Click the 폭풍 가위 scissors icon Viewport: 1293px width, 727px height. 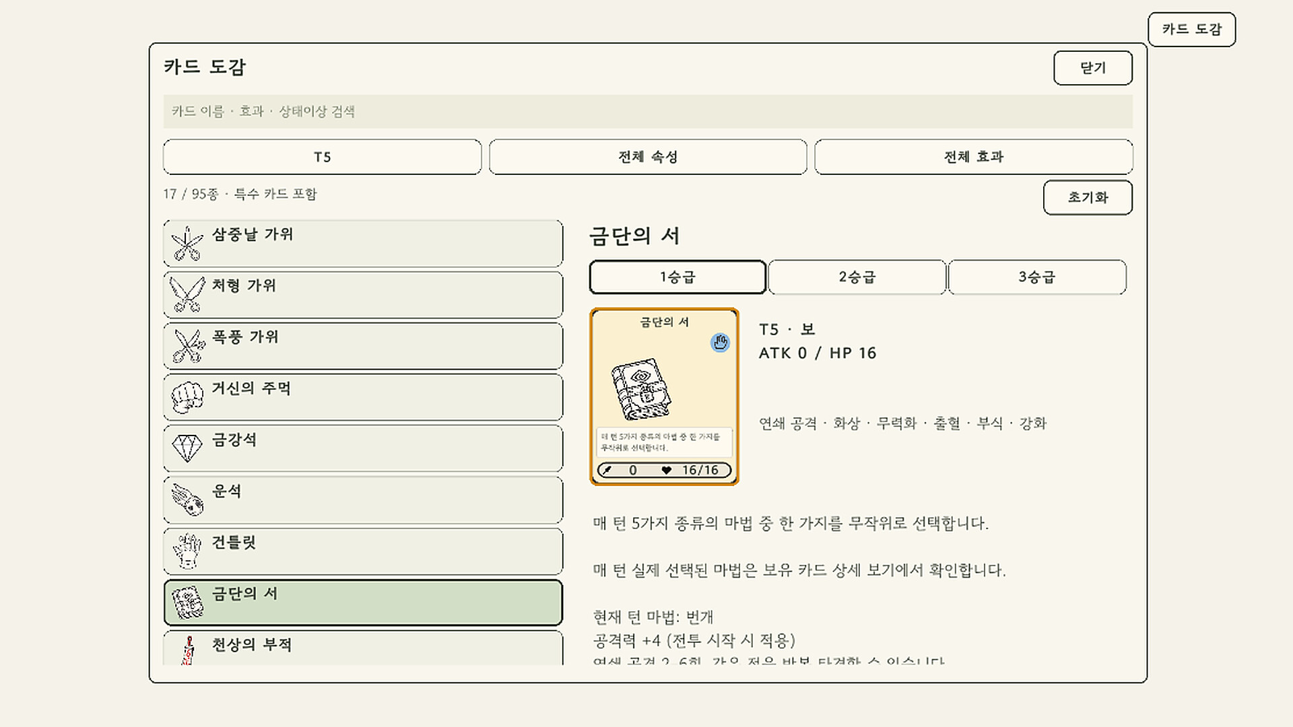[188, 346]
